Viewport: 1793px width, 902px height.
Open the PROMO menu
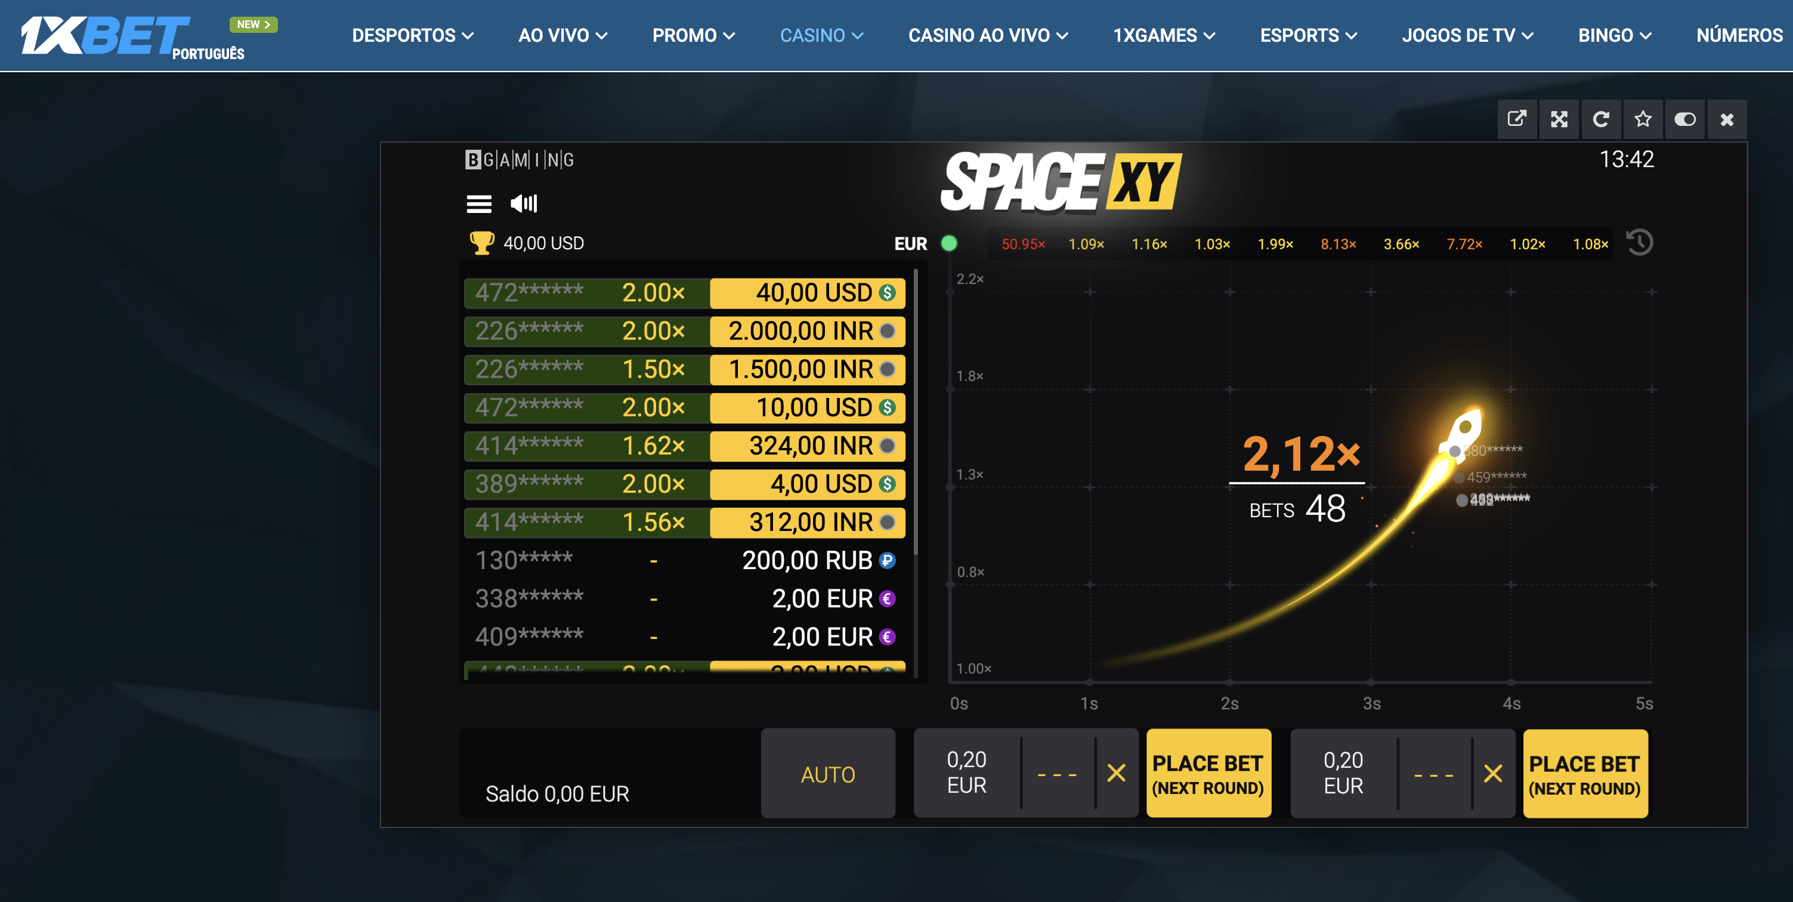click(x=693, y=36)
